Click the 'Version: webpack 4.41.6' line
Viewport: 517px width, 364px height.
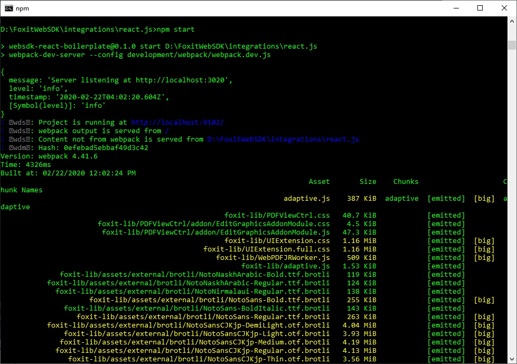click(49, 156)
